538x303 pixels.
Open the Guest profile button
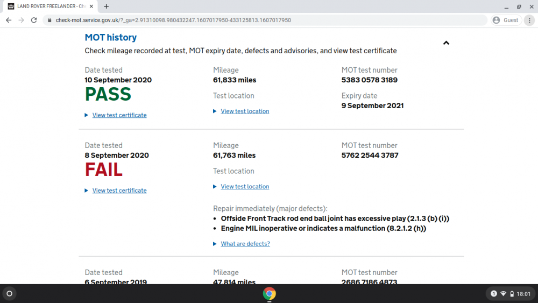pyautogui.click(x=506, y=20)
